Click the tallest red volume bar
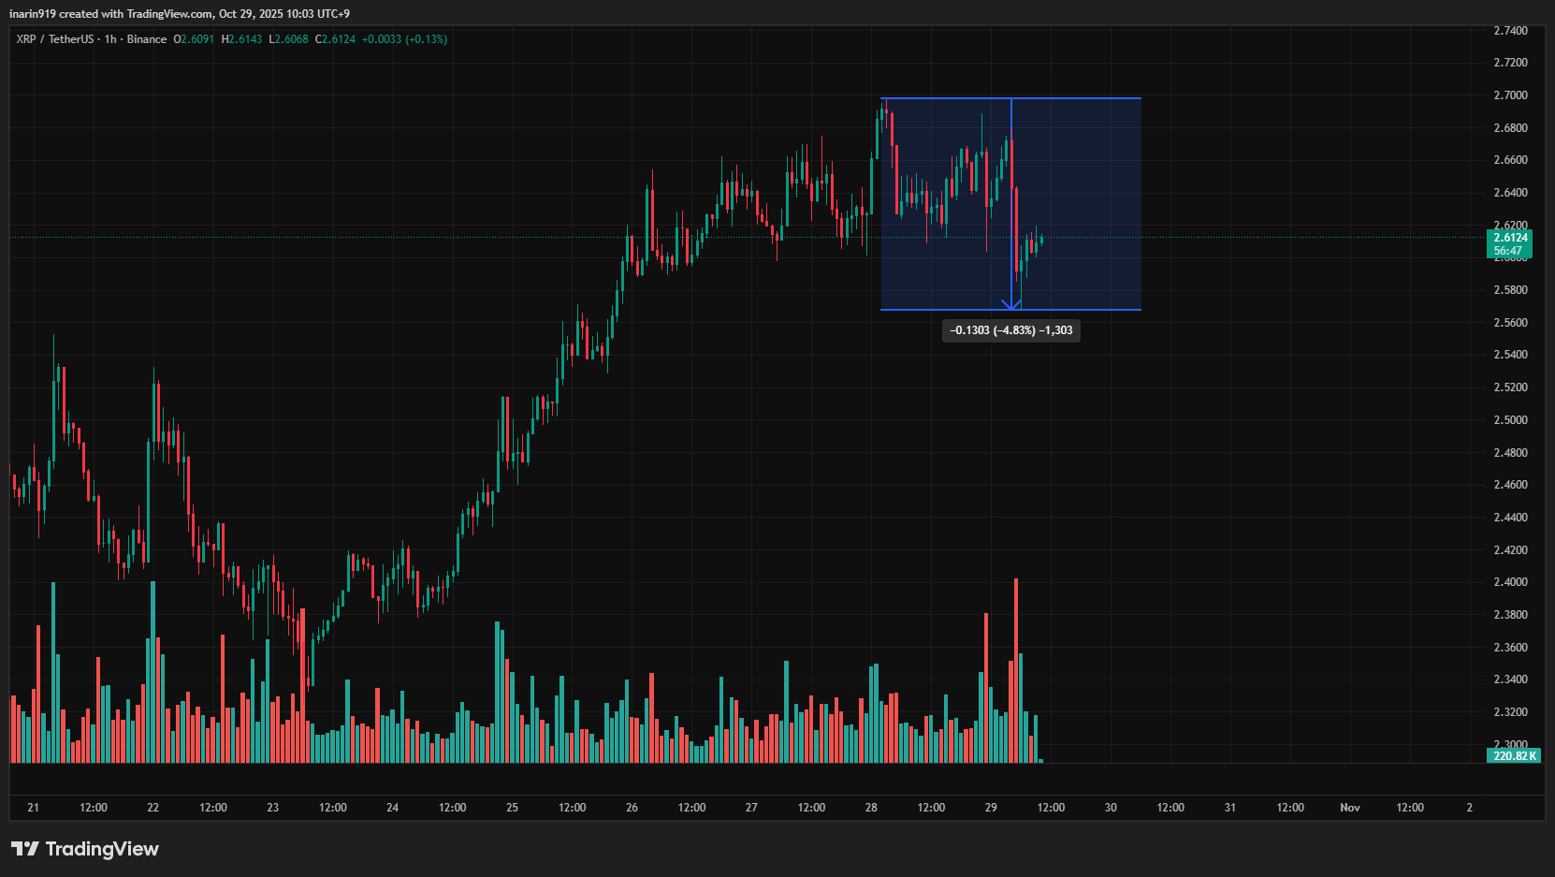Viewport: 1555px width, 877px height. pos(1015,669)
